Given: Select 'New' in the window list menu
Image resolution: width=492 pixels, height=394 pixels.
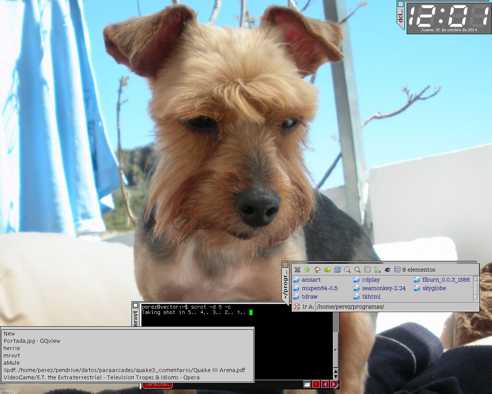Looking at the screenshot, I should (x=127, y=334).
